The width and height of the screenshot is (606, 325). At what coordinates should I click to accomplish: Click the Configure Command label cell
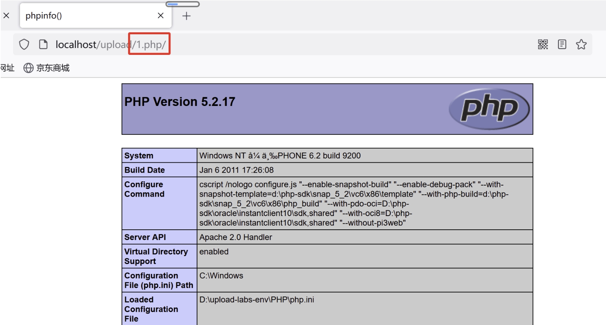(159, 203)
